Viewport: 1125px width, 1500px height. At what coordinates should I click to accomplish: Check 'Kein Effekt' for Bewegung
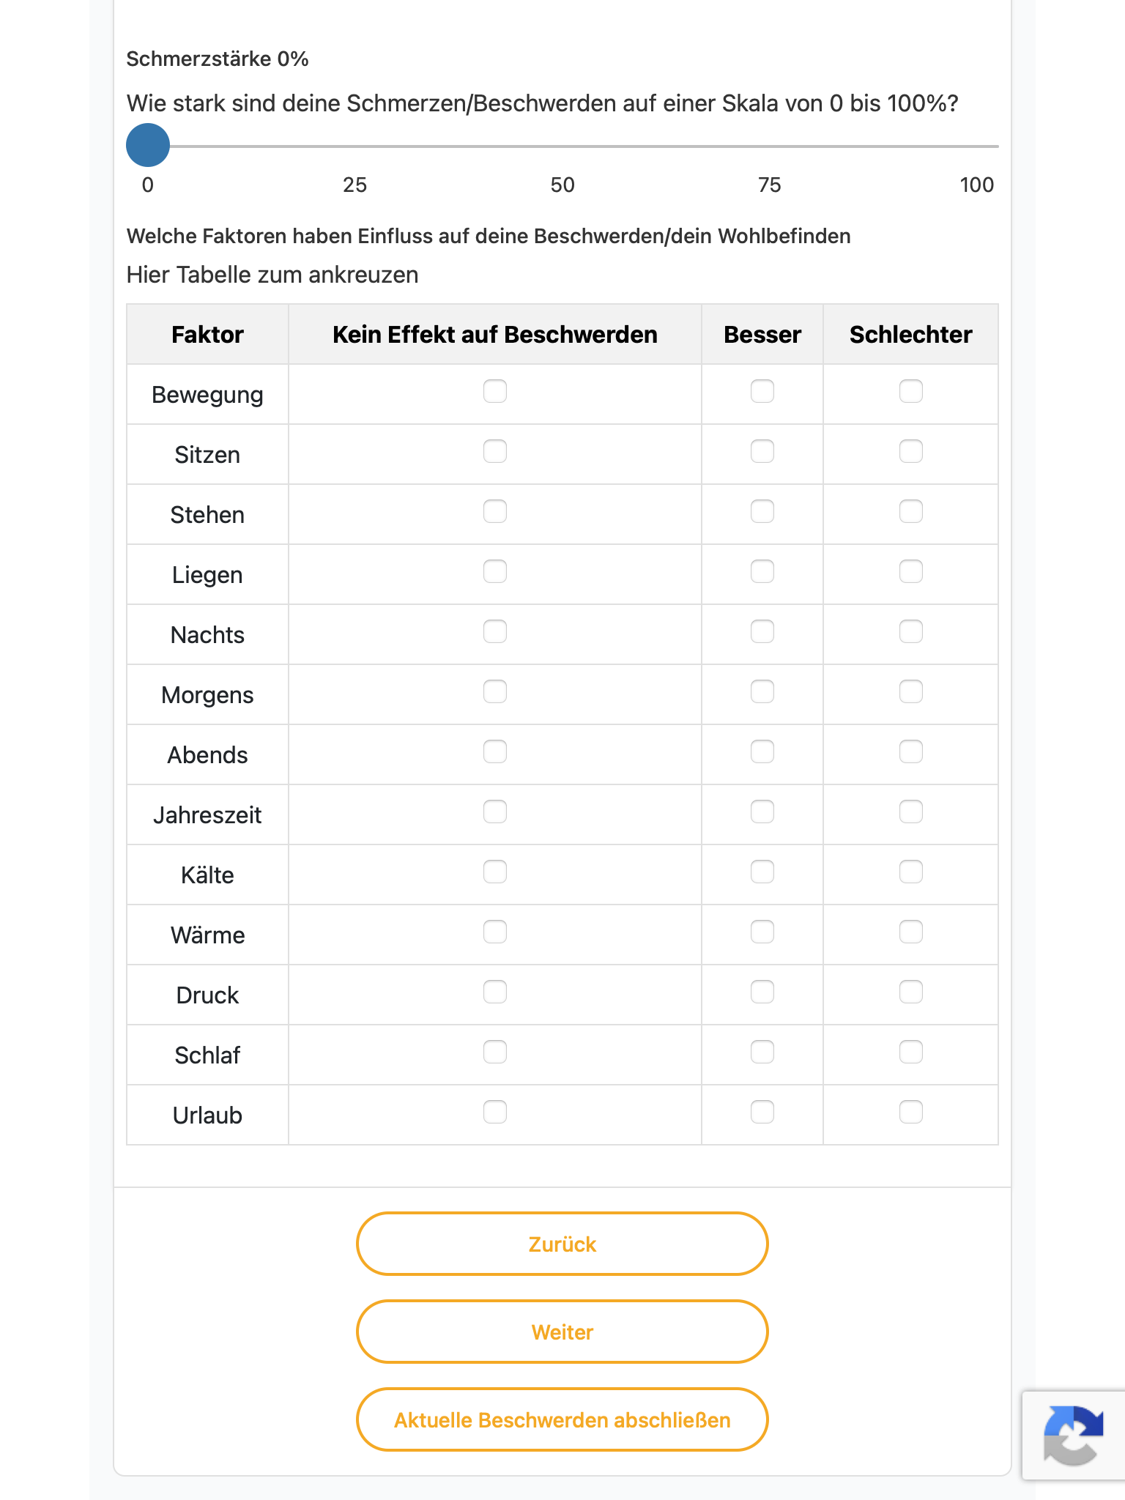[x=495, y=391]
